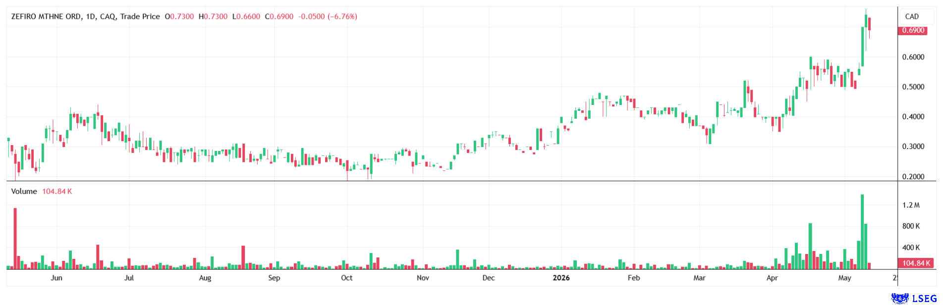Click the Jul label on time axis
The height and width of the screenshot is (305, 943).
tap(129, 278)
